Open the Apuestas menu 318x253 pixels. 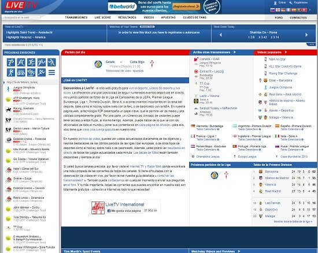coord(168,17)
